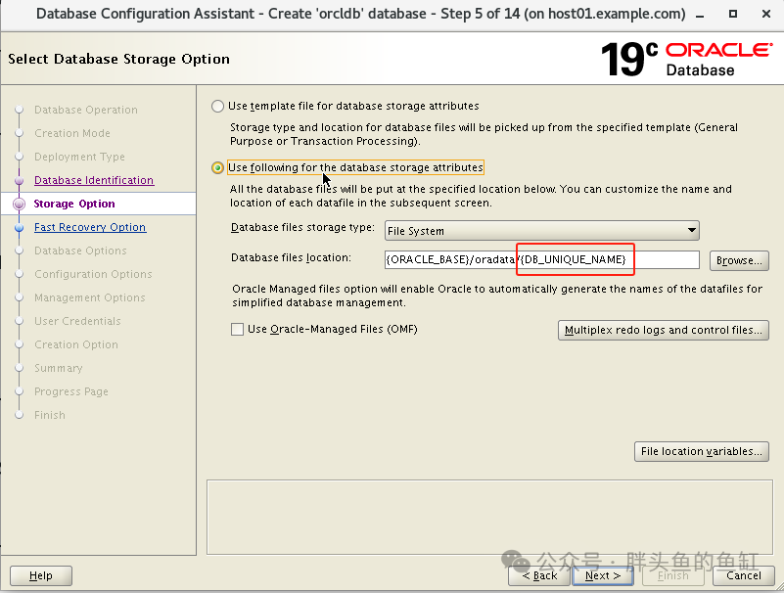Screen dimensions: 784x593
Task: Cancel the database creation wizard
Action: [744, 575]
